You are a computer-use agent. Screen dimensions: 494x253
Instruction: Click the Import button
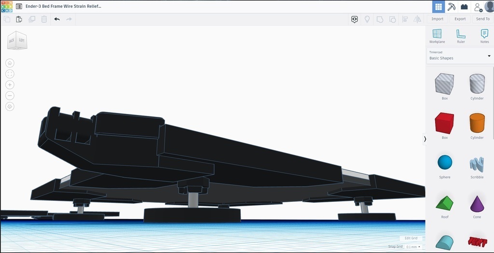(x=437, y=19)
